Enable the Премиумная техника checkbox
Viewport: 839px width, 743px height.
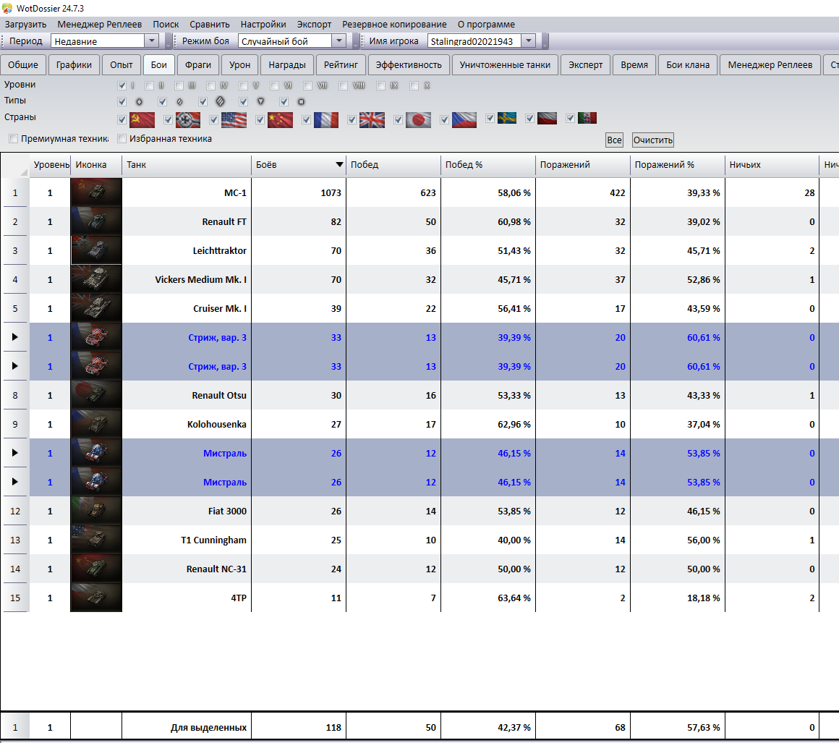[x=14, y=139]
